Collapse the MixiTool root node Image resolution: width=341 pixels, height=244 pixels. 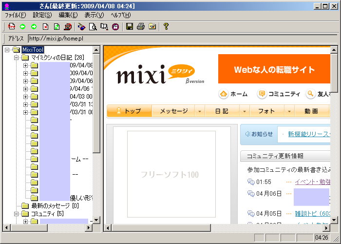pyautogui.click(x=7, y=50)
